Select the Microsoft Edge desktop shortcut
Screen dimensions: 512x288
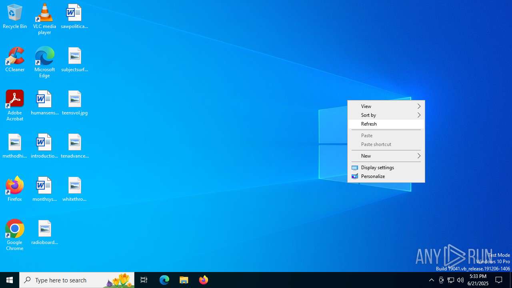[44, 62]
